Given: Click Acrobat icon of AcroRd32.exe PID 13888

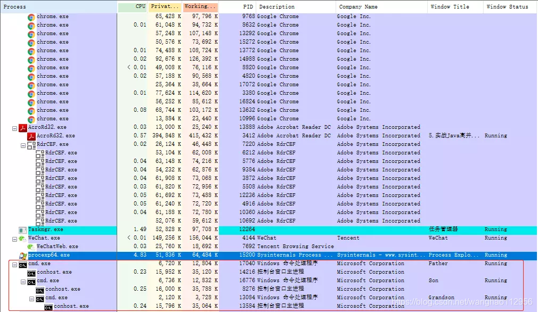Looking at the screenshot, I should [x=23, y=128].
